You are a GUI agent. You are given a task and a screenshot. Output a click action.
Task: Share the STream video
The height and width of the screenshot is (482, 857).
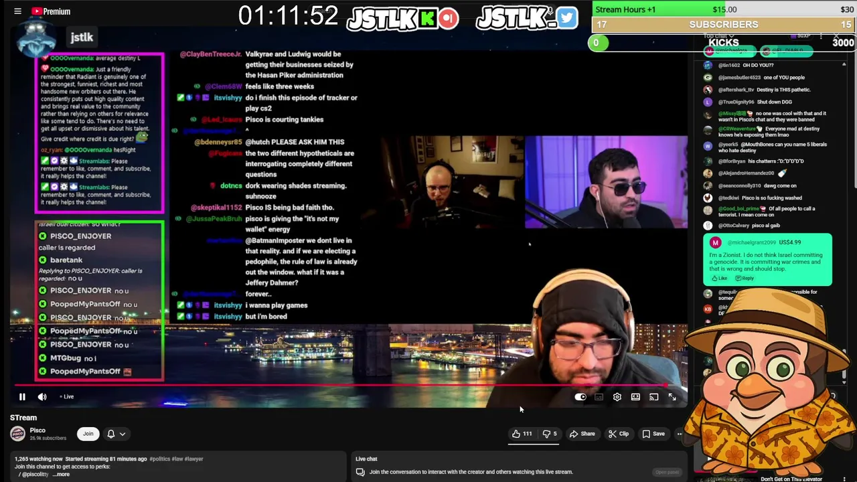582,434
